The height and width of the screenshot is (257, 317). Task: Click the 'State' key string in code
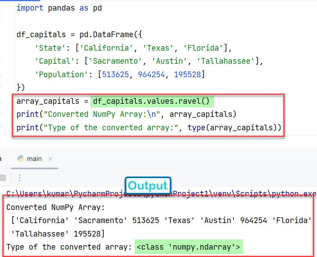pyautogui.click(x=50, y=48)
